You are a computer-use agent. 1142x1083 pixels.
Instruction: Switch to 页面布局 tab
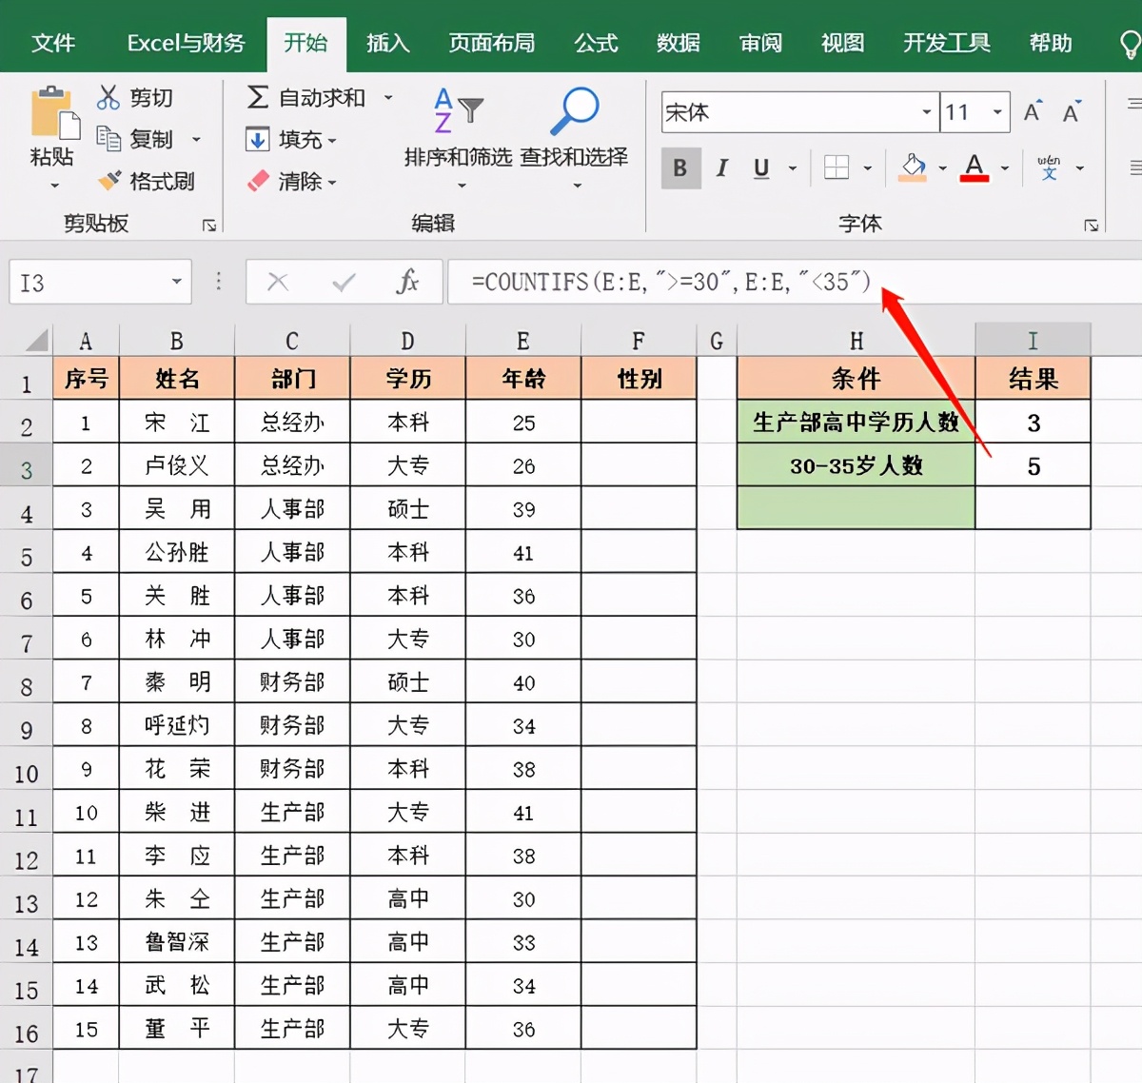coord(491,43)
